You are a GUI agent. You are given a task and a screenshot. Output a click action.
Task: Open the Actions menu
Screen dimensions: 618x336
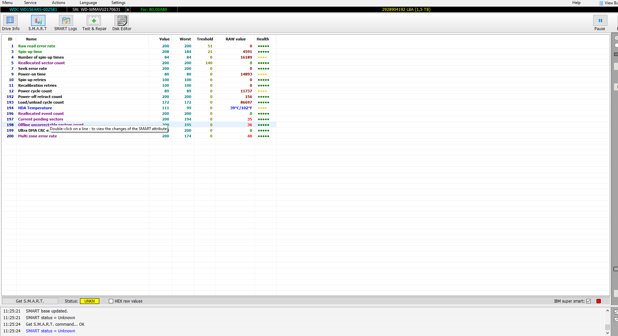(x=59, y=3)
